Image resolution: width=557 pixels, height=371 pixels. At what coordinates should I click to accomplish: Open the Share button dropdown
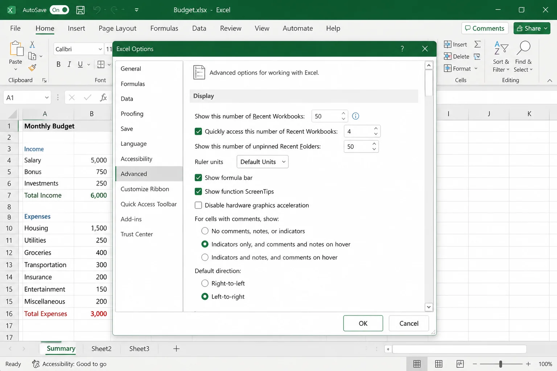pyautogui.click(x=545, y=28)
